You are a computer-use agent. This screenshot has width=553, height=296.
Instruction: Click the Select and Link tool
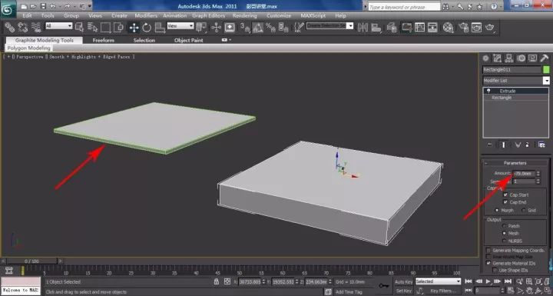point(10,28)
